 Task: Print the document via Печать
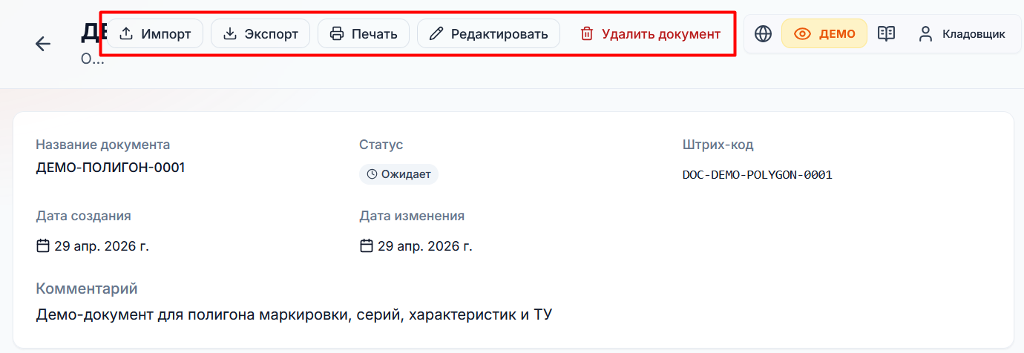[364, 33]
